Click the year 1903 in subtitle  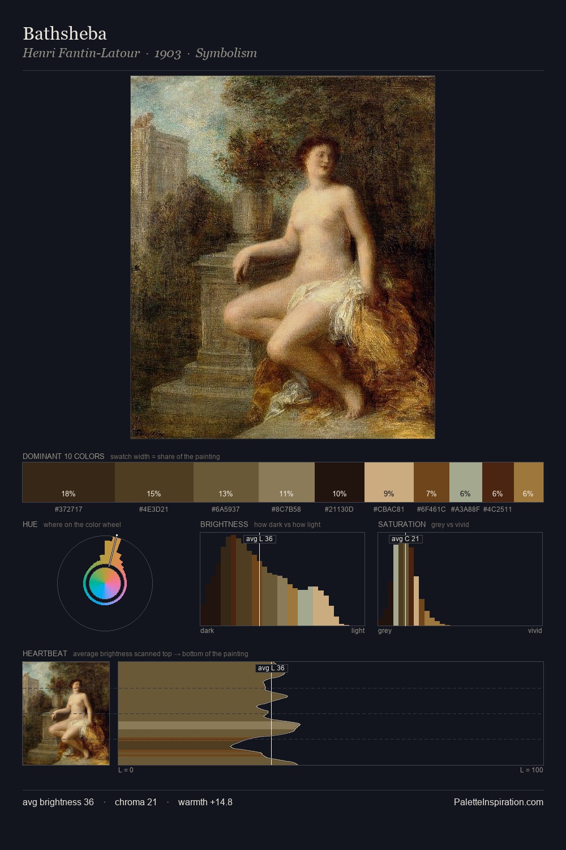[x=168, y=53]
